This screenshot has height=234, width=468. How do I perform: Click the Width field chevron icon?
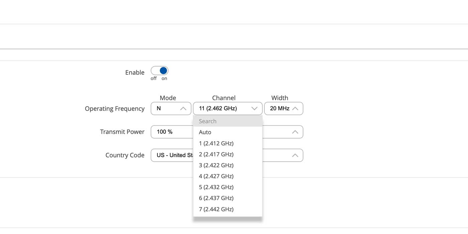tap(295, 109)
